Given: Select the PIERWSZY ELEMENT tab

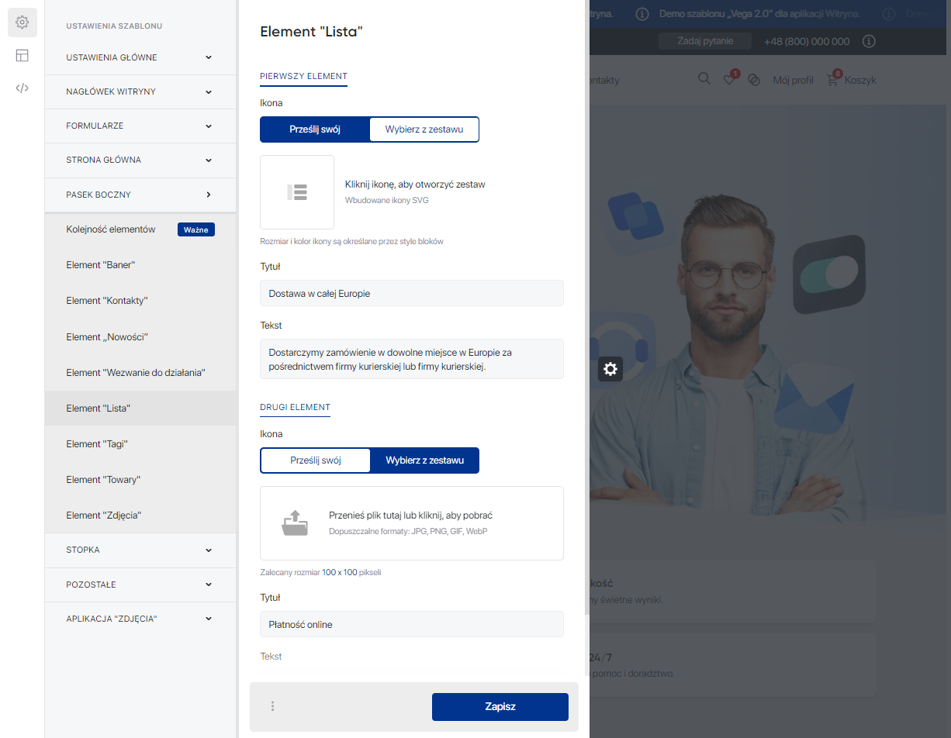Looking at the screenshot, I should (x=303, y=78).
